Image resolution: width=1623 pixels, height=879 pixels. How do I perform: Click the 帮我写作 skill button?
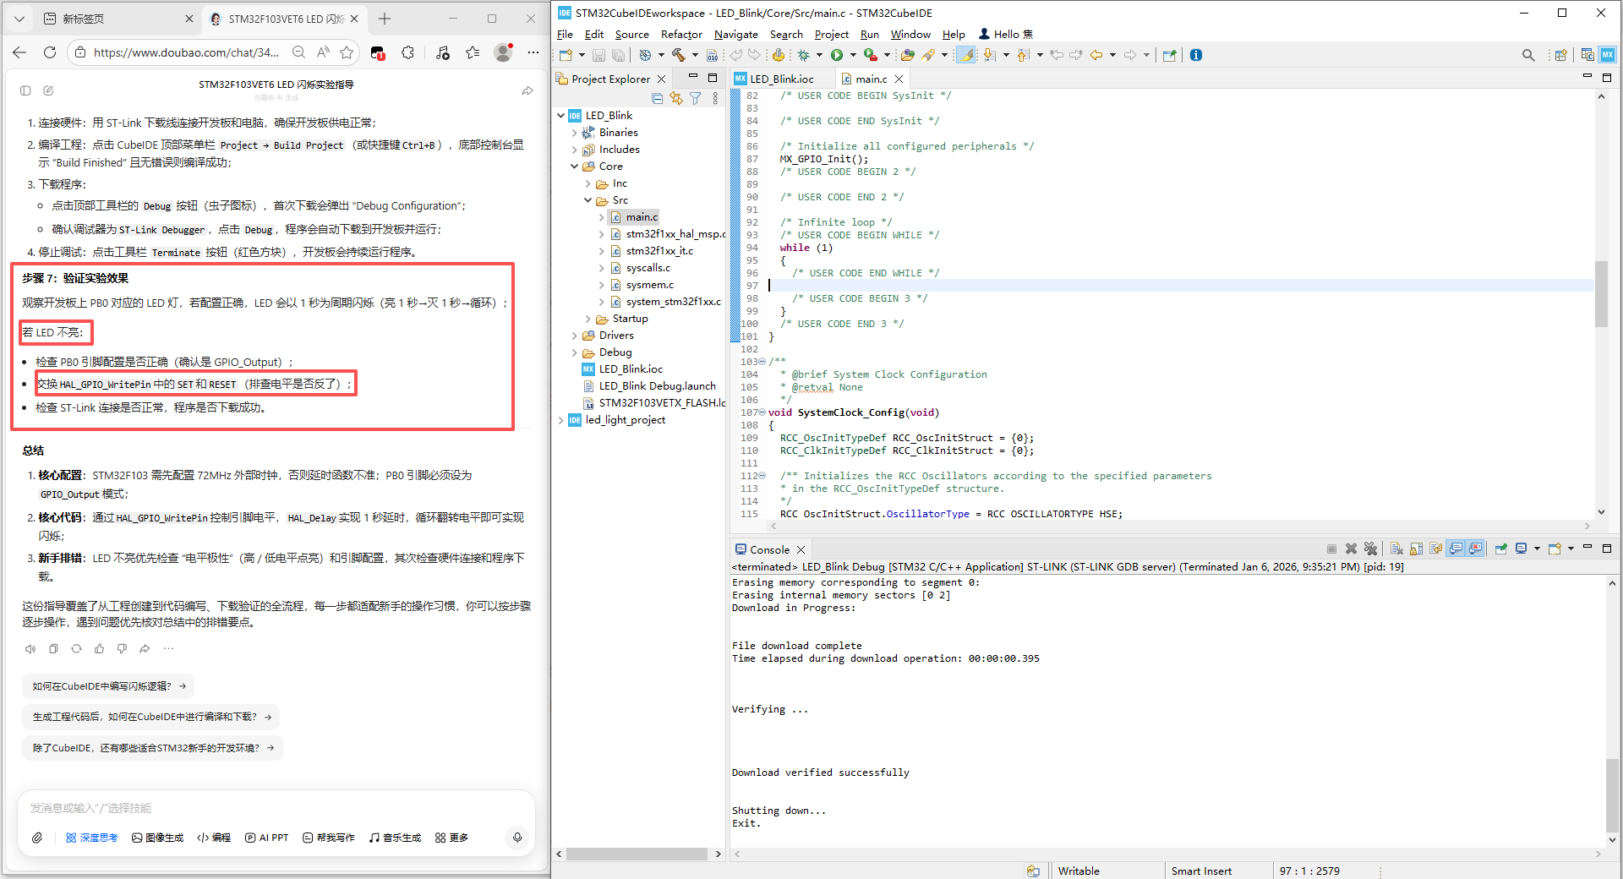pyautogui.click(x=329, y=838)
